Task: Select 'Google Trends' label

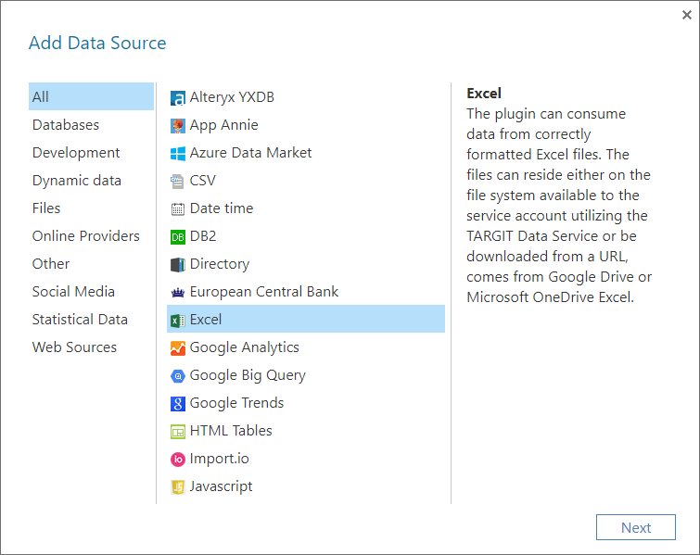Action: 236,402
